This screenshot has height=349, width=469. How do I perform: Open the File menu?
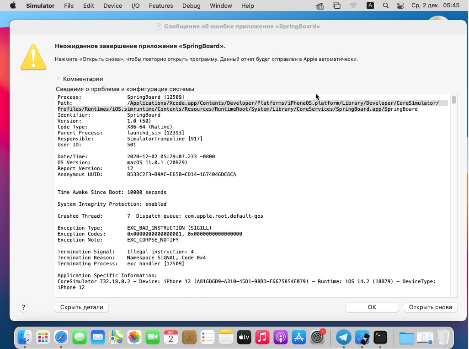[x=69, y=5]
